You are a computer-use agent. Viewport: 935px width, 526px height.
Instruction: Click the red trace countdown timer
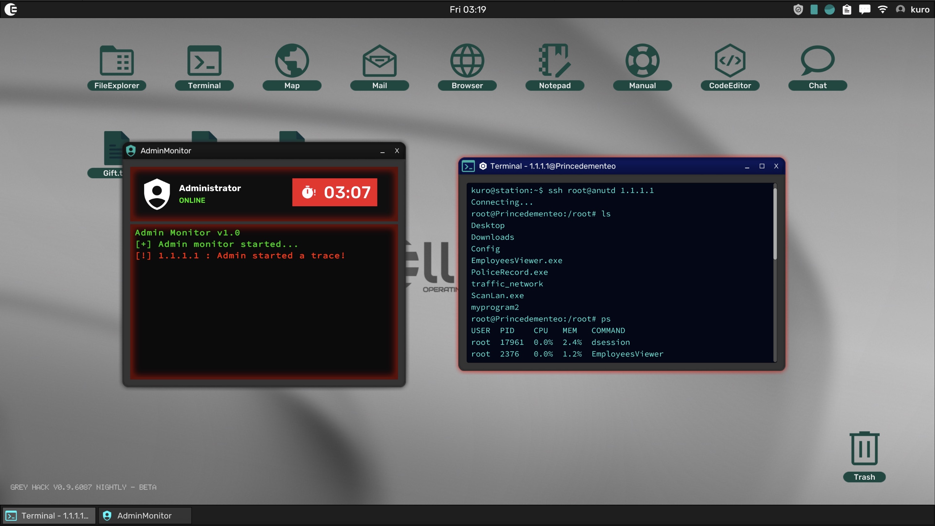click(334, 192)
